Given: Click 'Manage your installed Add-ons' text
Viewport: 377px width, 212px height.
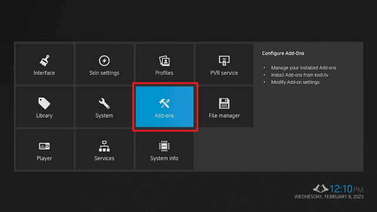Looking at the screenshot, I should pos(304,68).
